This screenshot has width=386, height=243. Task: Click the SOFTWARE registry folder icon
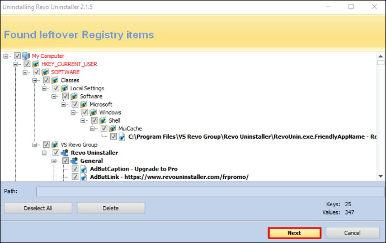coord(45,72)
